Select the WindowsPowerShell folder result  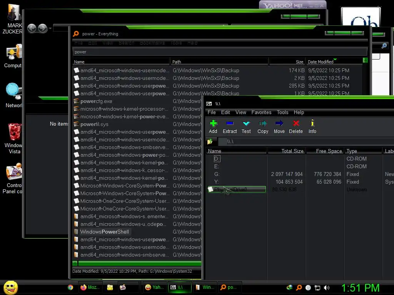[x=105, y=232]
